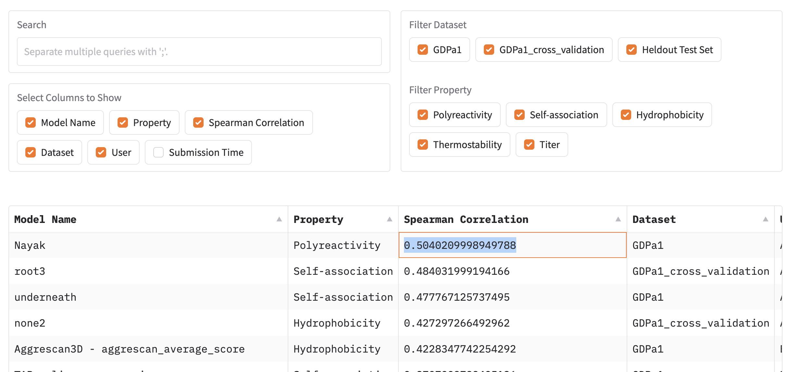The image size is (789, 372).
Task: Sort by Dataset column arrow
Action: pyautogui.click(x=765, y=219)
